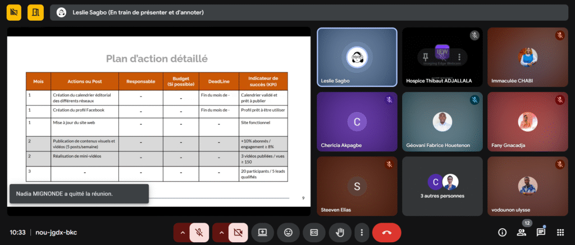Turn on the camera
Image resolution: width=575 pixels, height=245 pixels.
click(x=237, y=232)
